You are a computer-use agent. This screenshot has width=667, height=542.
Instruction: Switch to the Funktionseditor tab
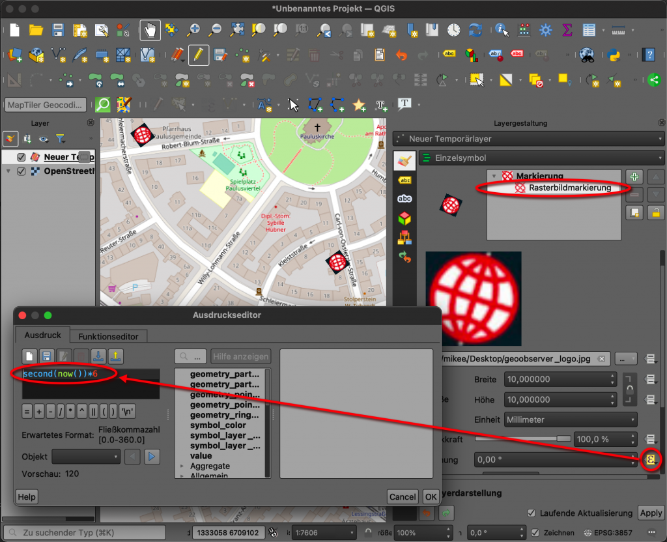tap(108, 336)
